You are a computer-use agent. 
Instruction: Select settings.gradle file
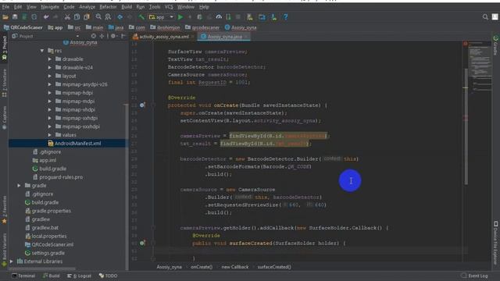click(48, 253)
